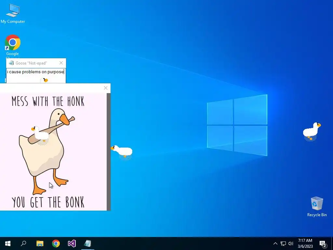The image size is (333, 250).
Task: Open the My Computer desktop icon
Action: tap(13, 14)
